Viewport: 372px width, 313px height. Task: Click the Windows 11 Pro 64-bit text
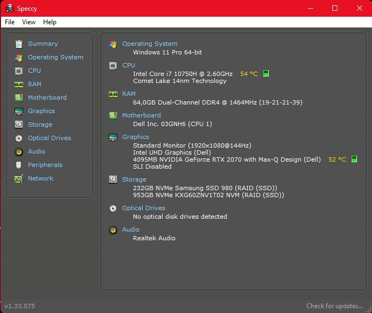click(x=167, y=52)
